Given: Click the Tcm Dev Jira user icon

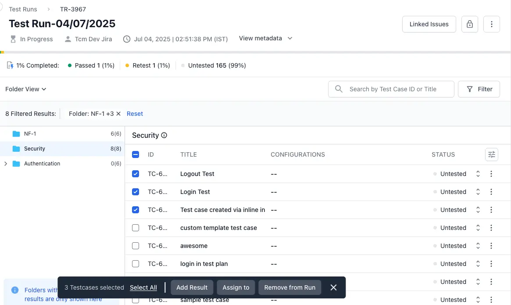Looking at the screenshot, I should click(68, 39).
